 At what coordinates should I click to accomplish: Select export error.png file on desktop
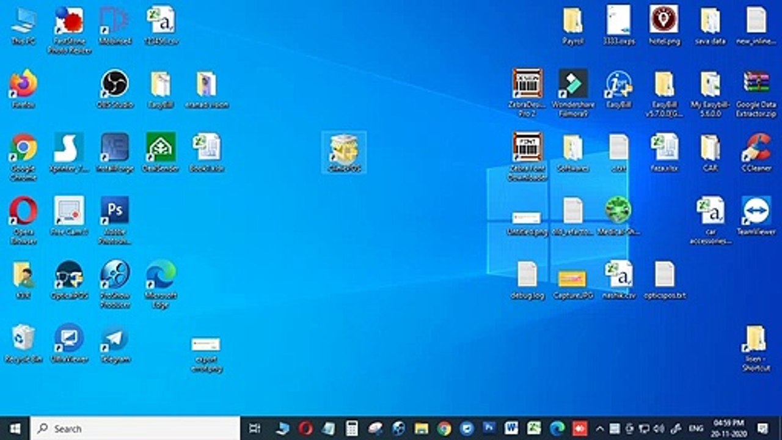click(x=206, y=354)
